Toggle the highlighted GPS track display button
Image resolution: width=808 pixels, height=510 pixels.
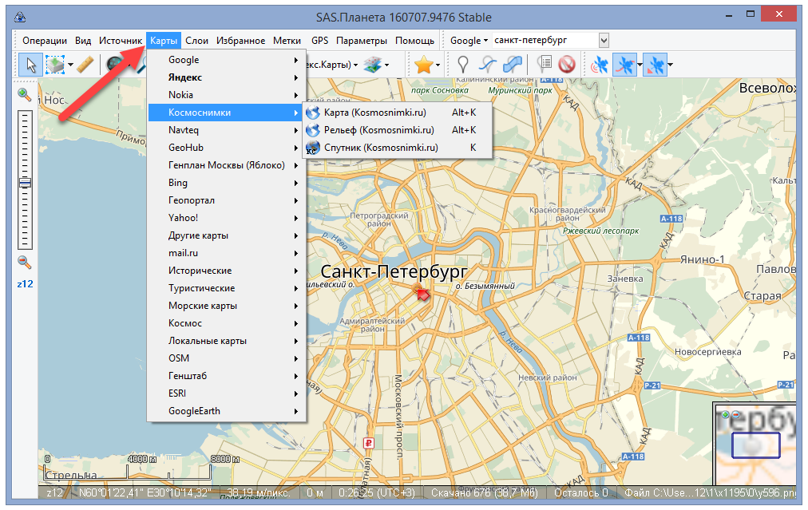pyautogui.click(x=625, y=65)
